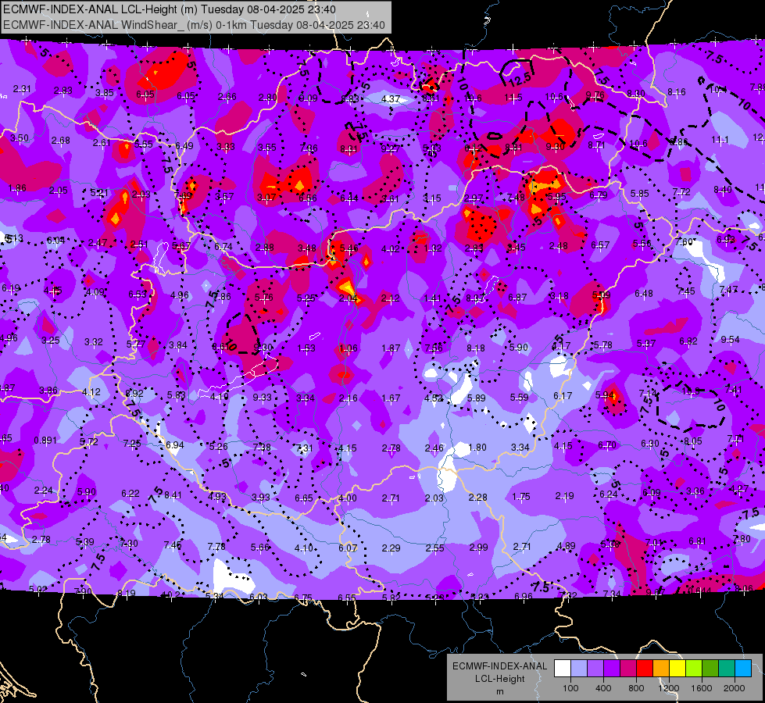The width and height of the screenshot is (765, 703).
Task: Click the grid value 3.61
Action: pyautogui.click(x=390, y=198)
